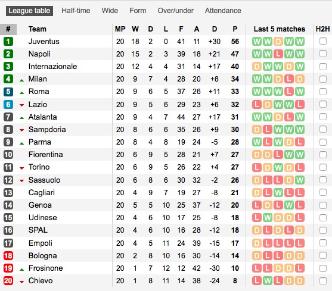The image size is (332, 291).
Task: Open the Over/under tab
Action: [175, 11]
